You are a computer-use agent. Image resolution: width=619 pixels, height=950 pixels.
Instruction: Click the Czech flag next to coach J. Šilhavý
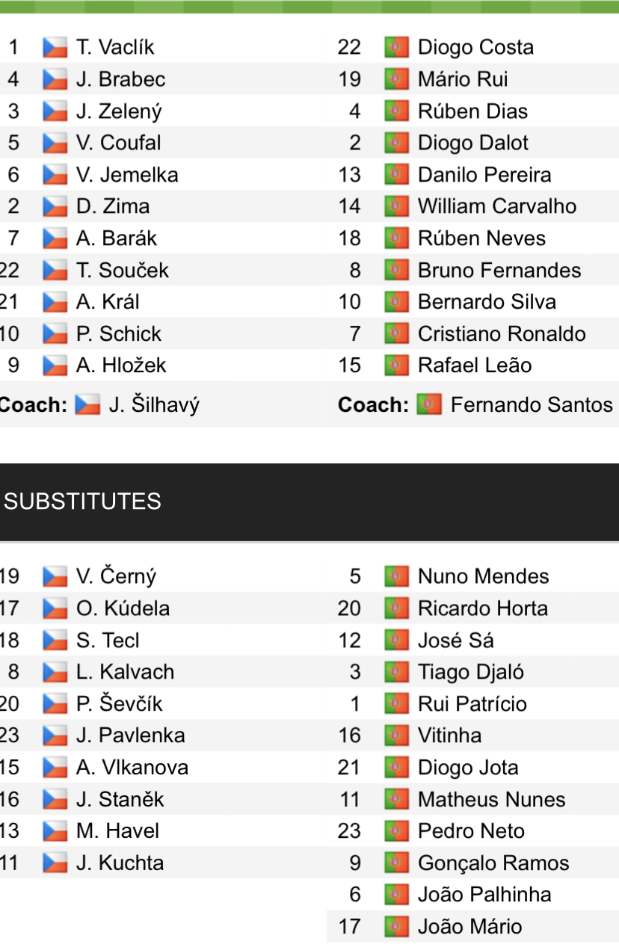[x=87, y=405]
